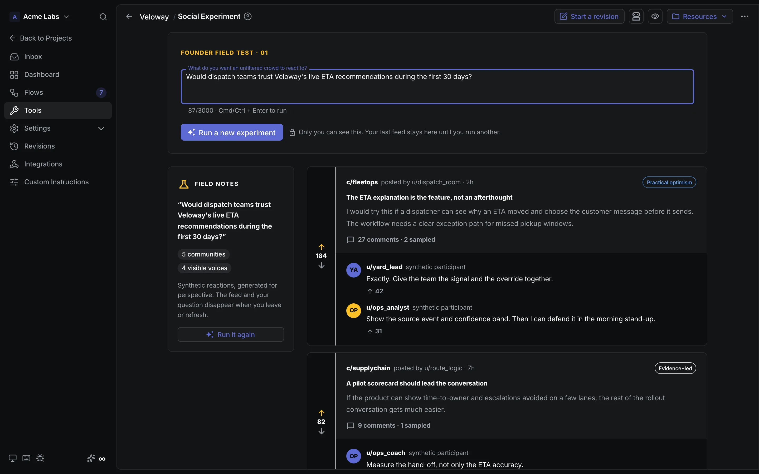Click Run a new experiment button
The width and height of the screenshot is (759, 474).
pos(232,132)
